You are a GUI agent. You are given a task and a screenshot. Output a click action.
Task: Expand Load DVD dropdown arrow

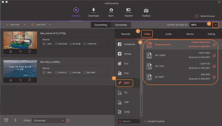pos(50,25)
